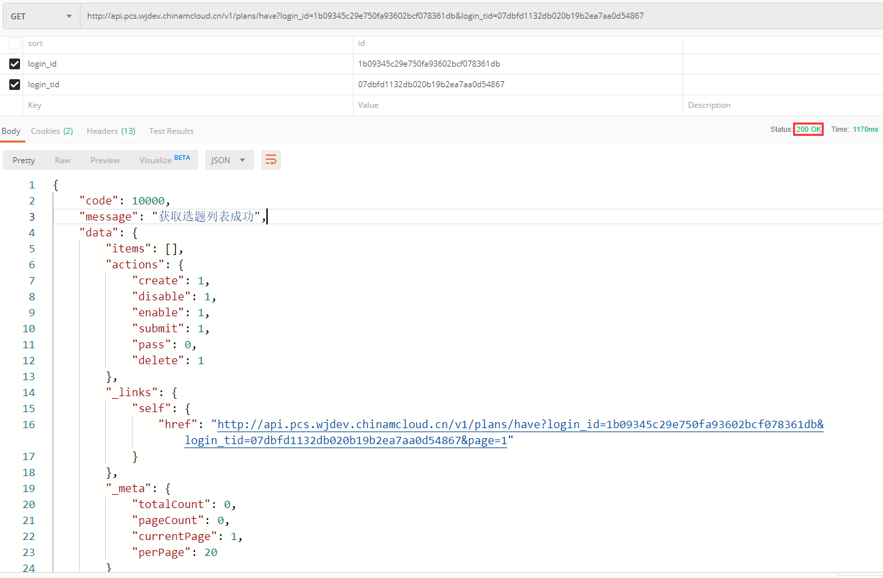Open the JSON format dropdown
Viewport: 883px width, 578px height.
click(x=229, y=160)
